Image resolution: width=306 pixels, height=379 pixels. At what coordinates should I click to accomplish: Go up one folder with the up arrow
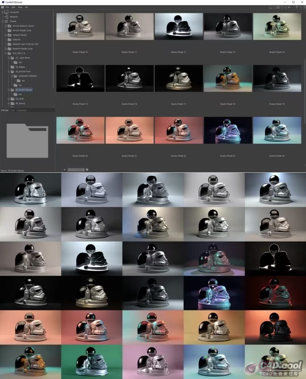pyautogui.click(x=297, y=7)
